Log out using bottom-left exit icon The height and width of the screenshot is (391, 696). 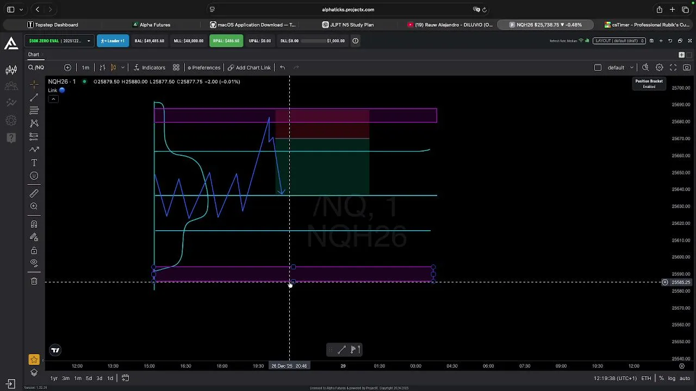click(x=11, y=384)
